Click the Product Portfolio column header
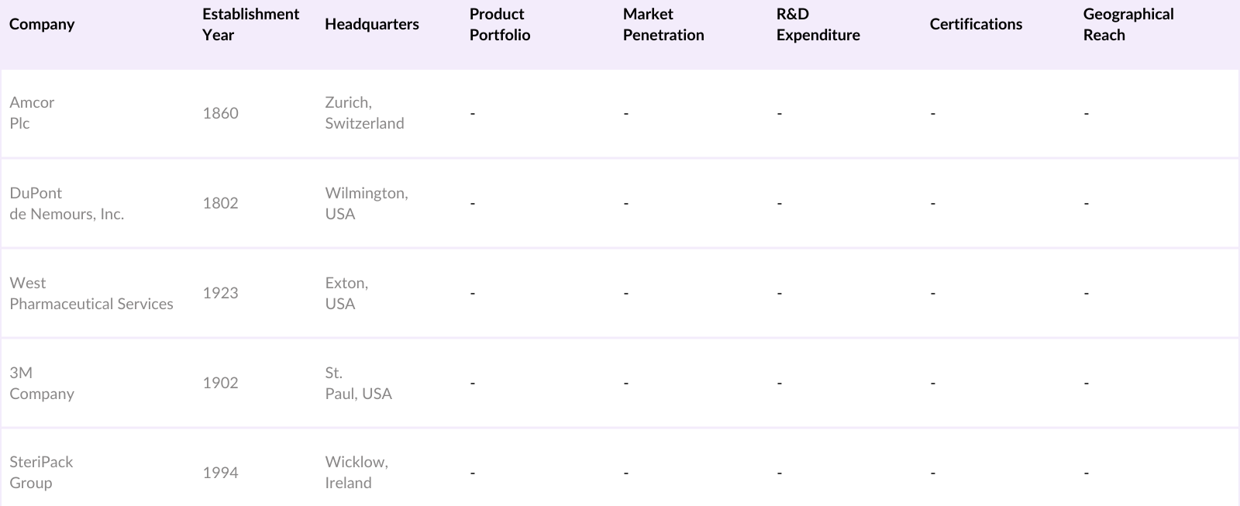The height and width of the screenshot is (506, 1240). click(x=500, y=24)
